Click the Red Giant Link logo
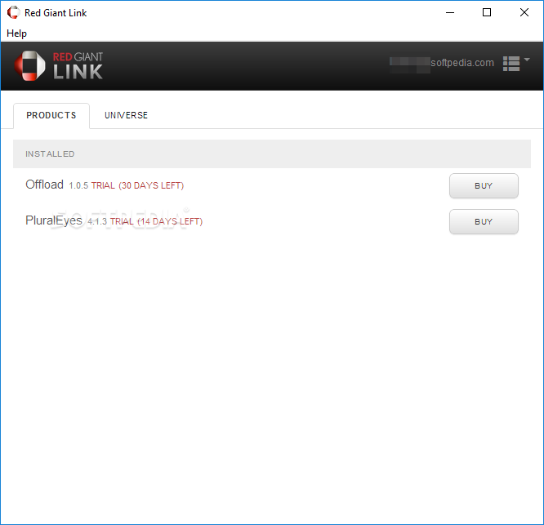 (59, 66)
